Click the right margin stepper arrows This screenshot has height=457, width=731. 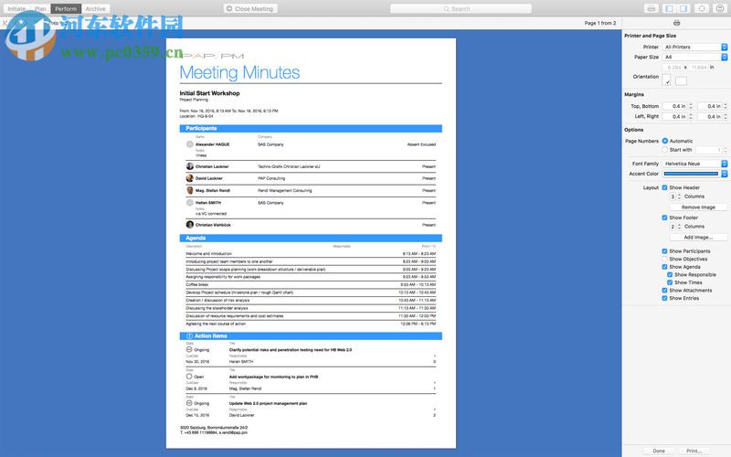click(725, 117)
